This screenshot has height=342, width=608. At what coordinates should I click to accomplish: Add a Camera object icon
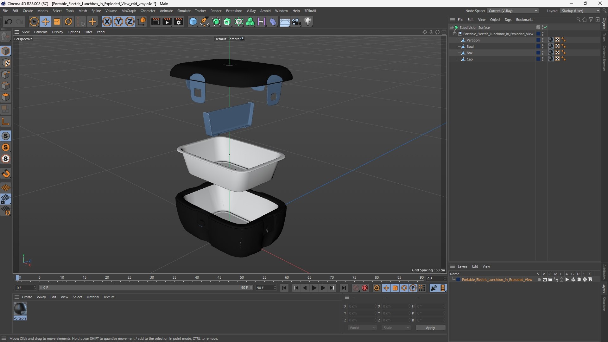click(296, 22)
